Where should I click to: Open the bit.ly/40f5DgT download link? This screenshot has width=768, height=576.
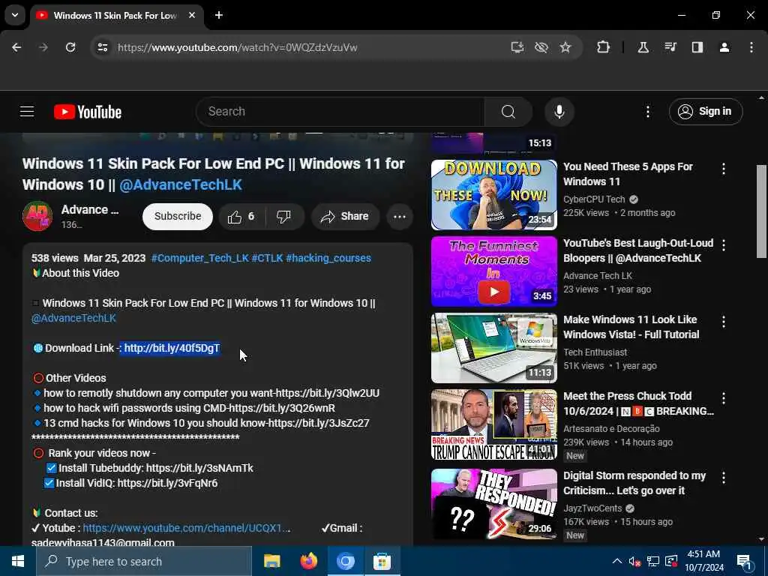coord(172,348)
